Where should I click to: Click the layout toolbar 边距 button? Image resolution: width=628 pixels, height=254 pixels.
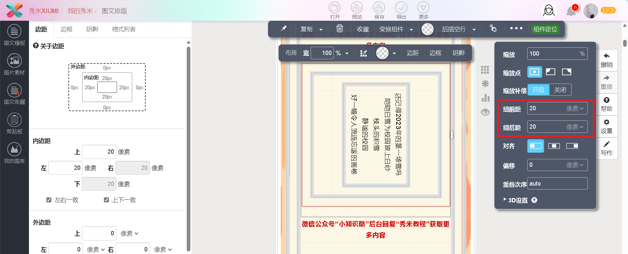point(412,53)
